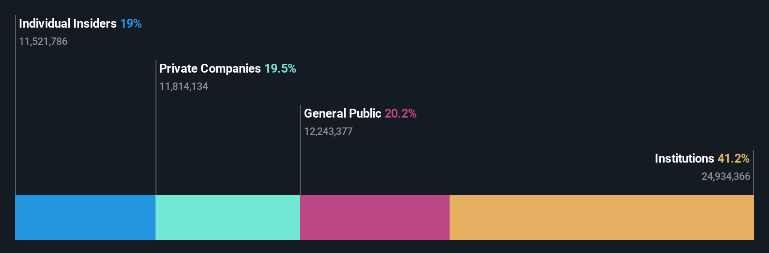
Task: Click the 19% value for Individual Insiders
Action: click(x=131, y=23)
